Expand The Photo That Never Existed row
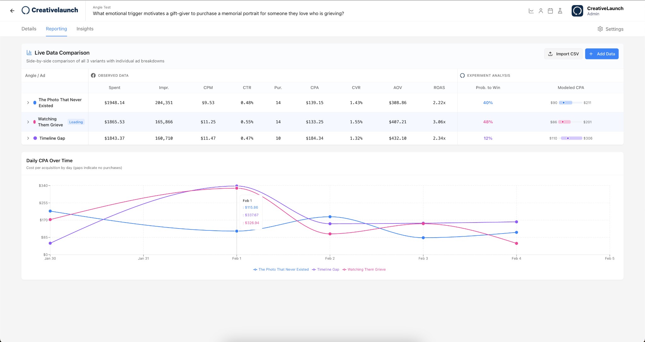The height and width of the screenshot is (342, 645). coord(28,102)
